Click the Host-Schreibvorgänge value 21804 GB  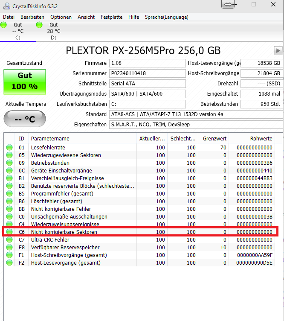[x=262, y=73]
